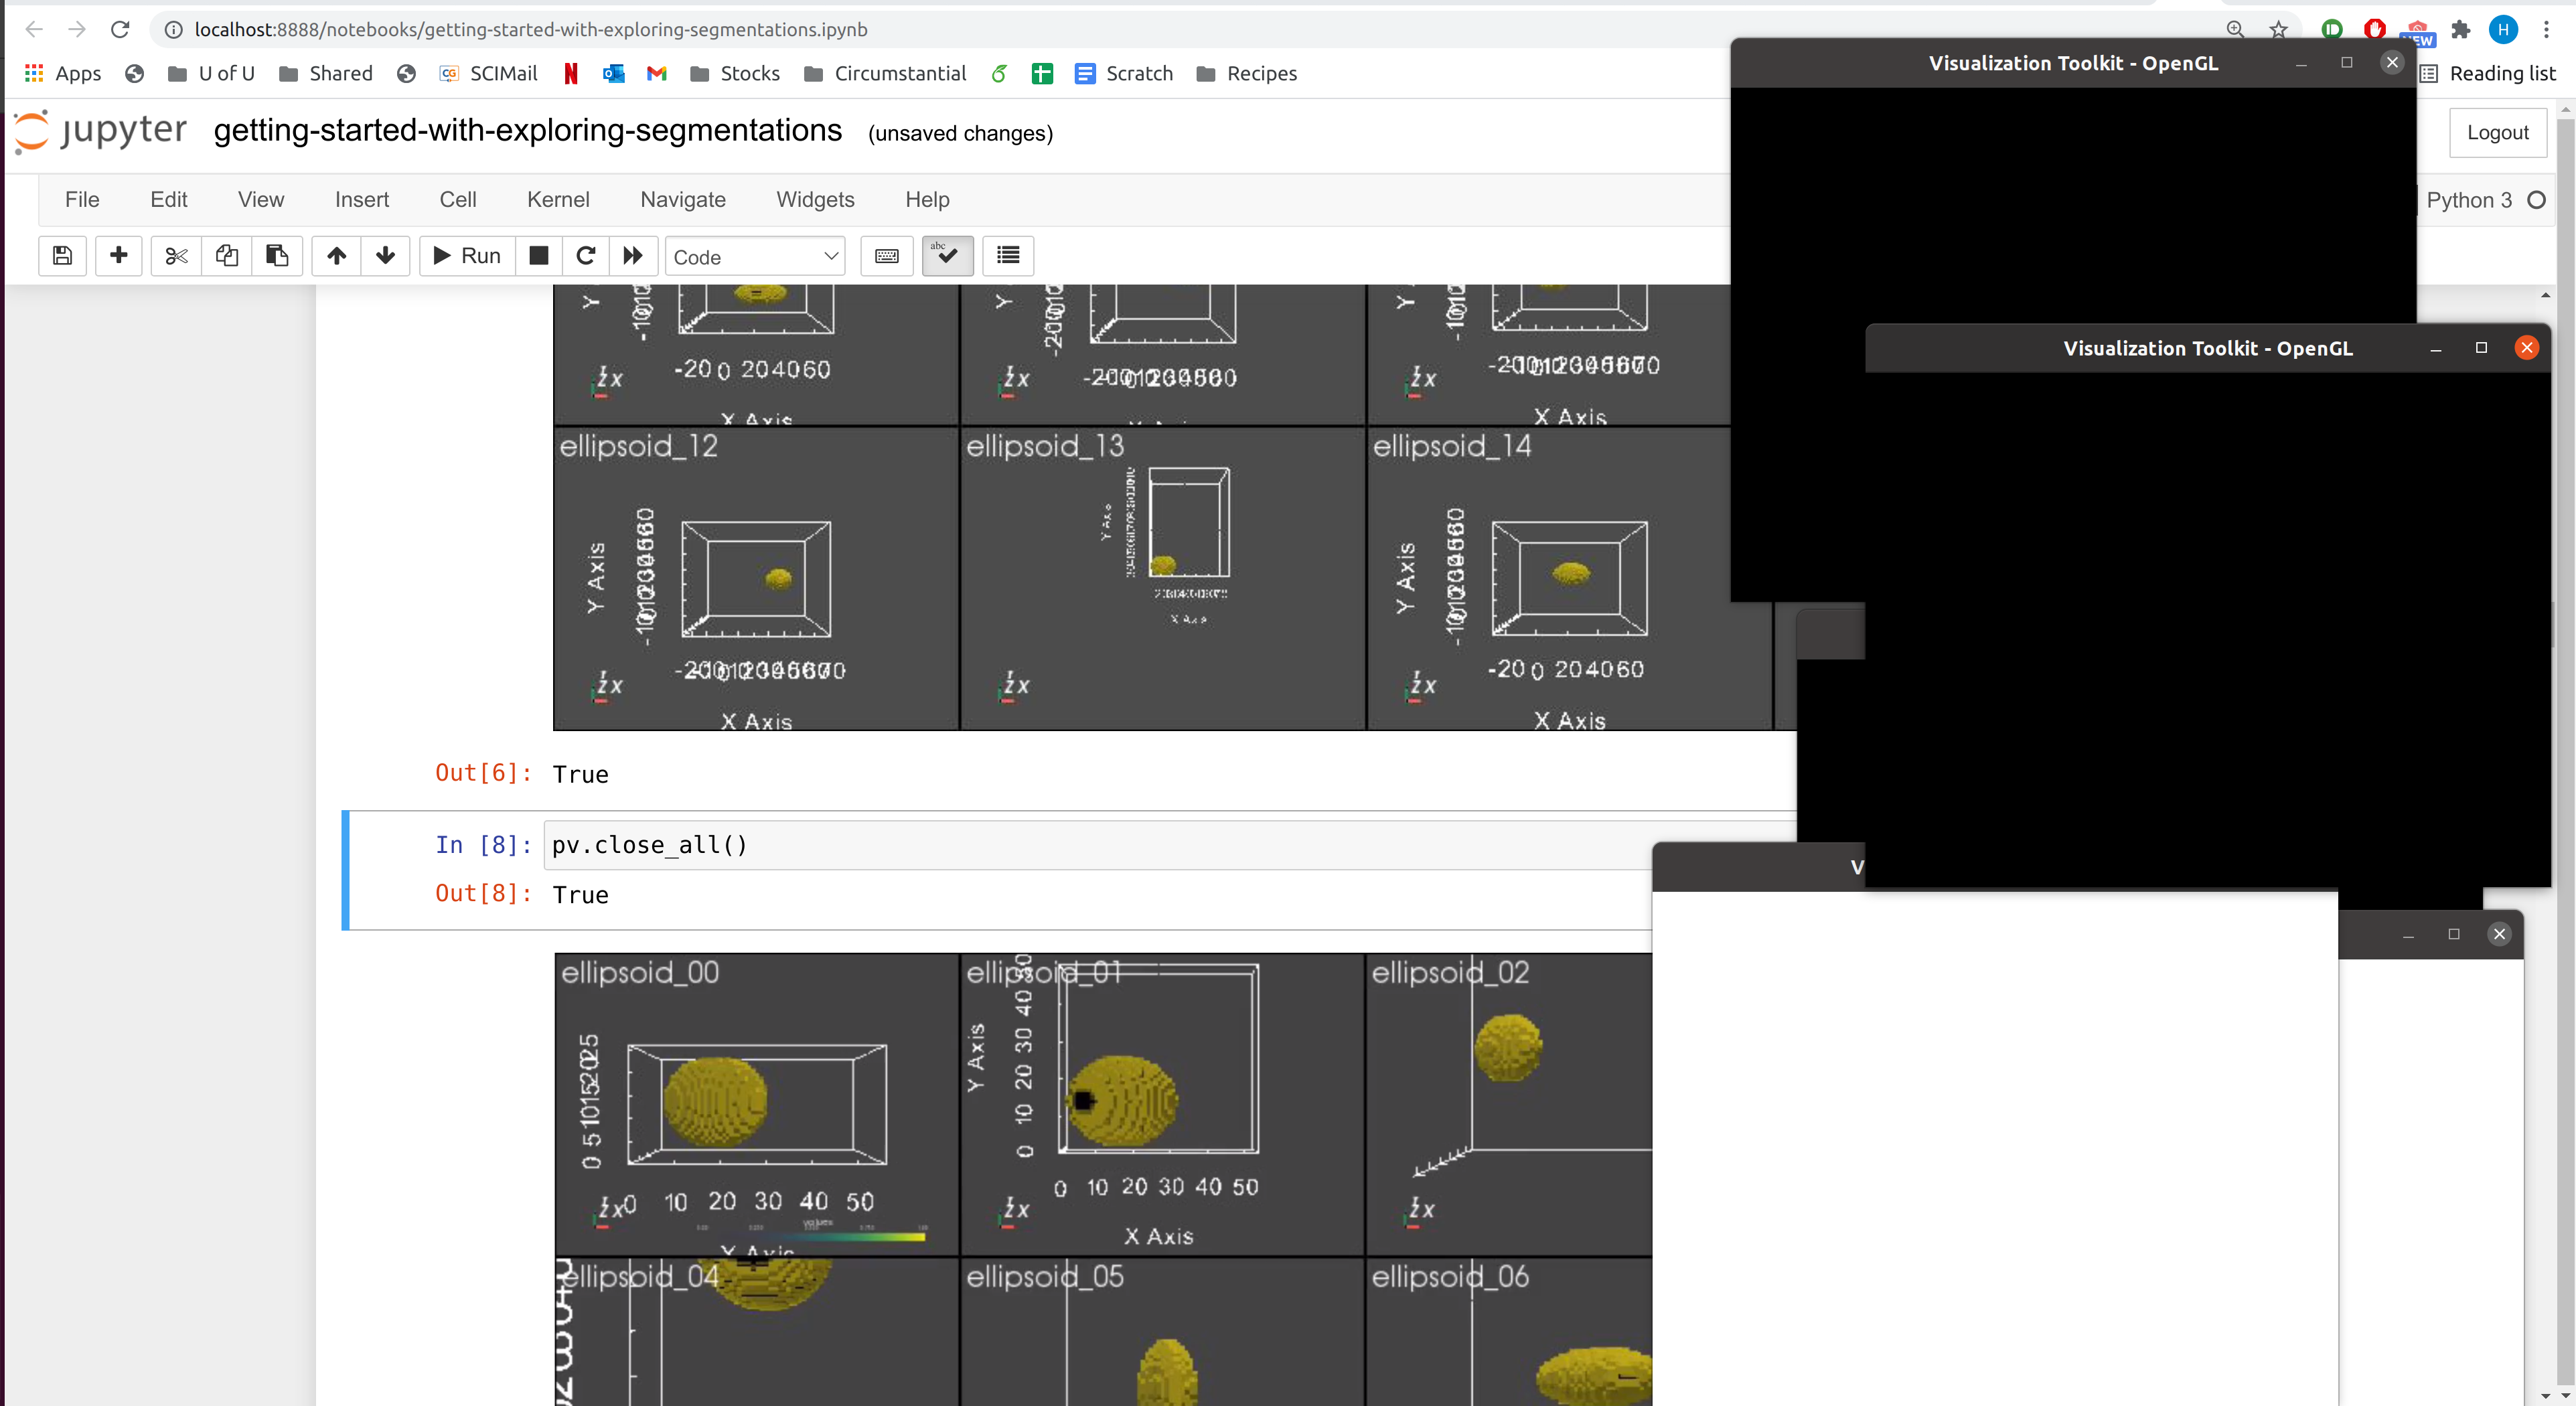Open the Widgets menu
The width and height of the screenshot is (2576, 1406).
[x=814, y=199]
